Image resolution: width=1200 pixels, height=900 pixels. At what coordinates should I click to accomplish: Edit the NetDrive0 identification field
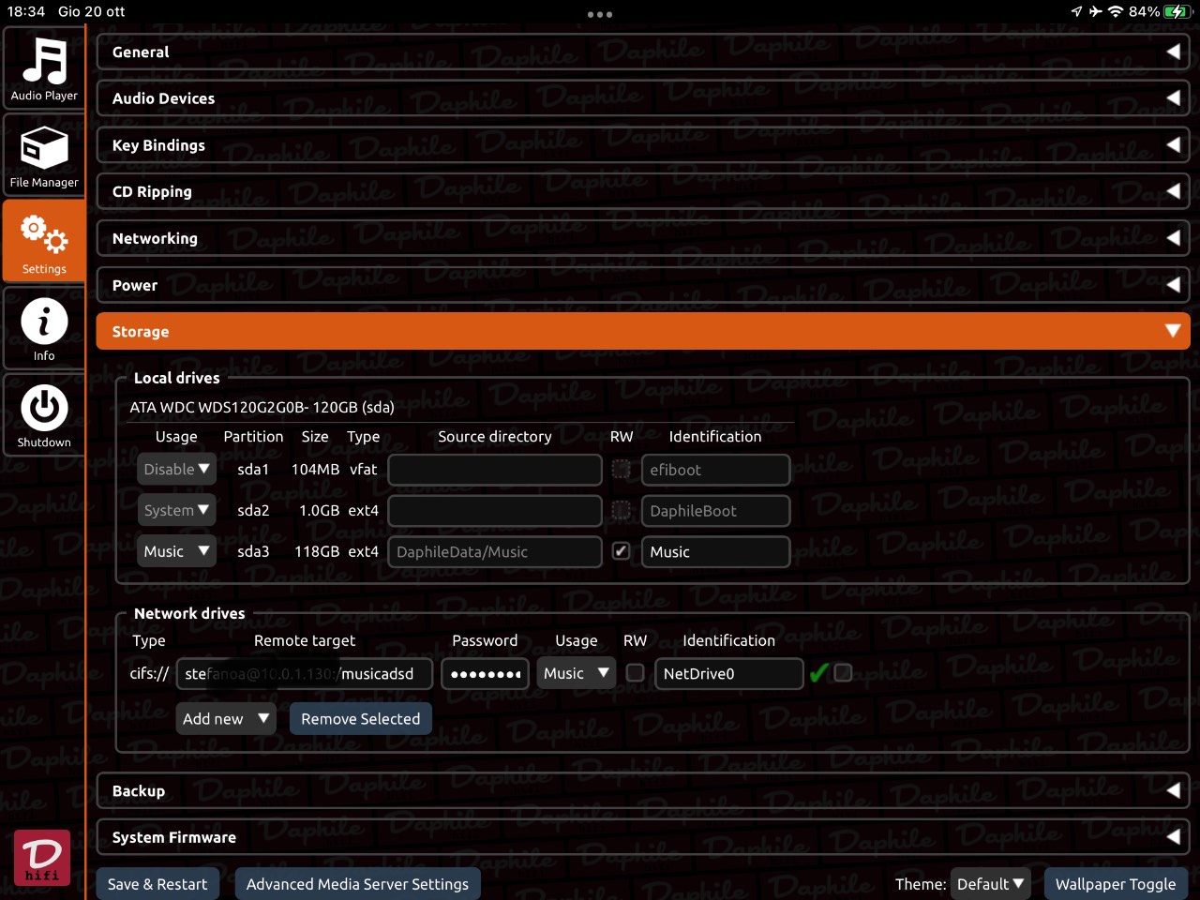tap(729, 673)
